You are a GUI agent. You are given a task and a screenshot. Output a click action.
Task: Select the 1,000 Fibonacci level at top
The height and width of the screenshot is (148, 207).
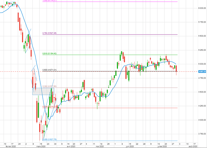tap(49, 1)
